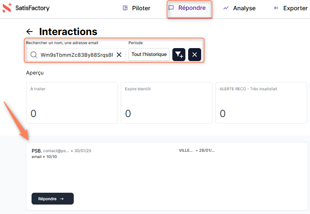The width and height of the screenshot is (310, 214).
Task: Add a filter with the funnel-plus icon
Action: [179, 55]
